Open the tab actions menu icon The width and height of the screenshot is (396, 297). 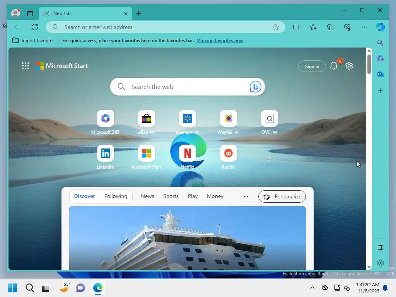(x=30, y=14)
